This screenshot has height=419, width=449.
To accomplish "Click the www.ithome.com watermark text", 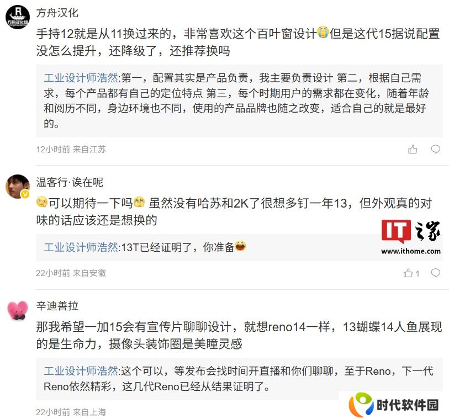I will click(411, 251).
